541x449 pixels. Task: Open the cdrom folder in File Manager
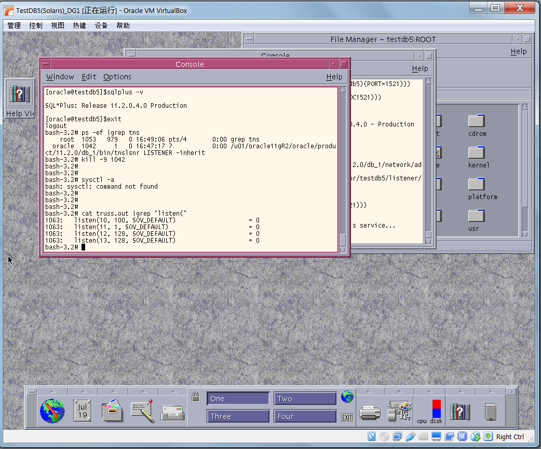pos(477,126)
